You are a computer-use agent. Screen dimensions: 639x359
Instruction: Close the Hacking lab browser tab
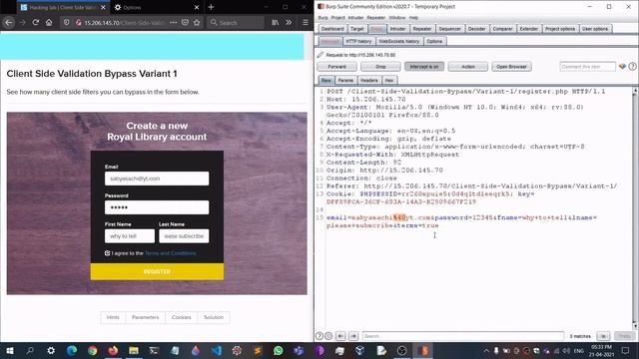103,7
